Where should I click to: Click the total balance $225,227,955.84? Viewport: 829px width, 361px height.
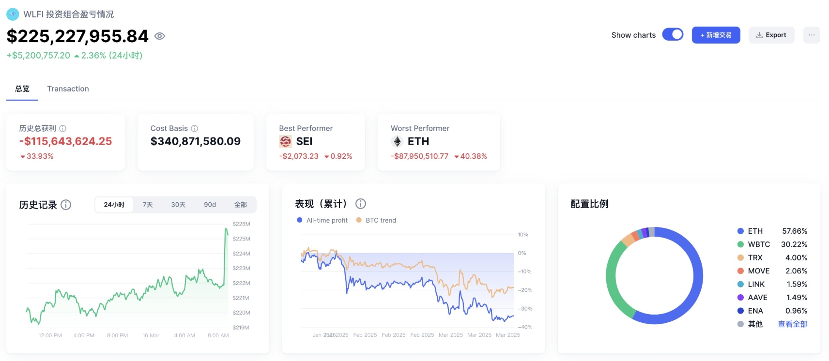(77, 36)
